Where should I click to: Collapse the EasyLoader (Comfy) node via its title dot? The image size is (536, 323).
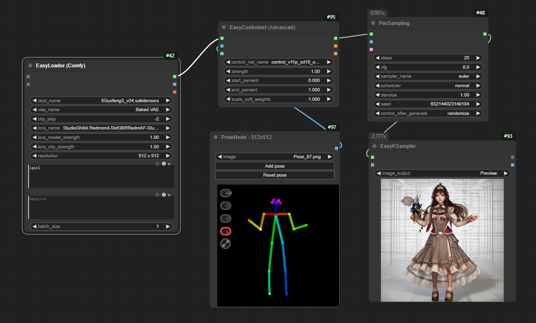click(x=31, y=66)
